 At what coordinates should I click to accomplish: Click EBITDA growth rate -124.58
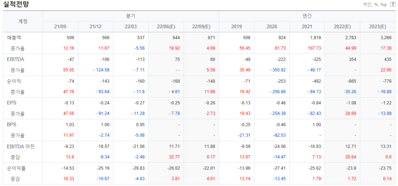[x=102, y=70]
